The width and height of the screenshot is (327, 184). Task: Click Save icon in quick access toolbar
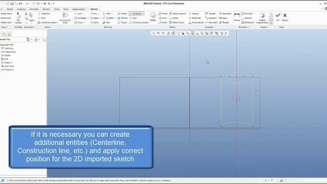12,4
